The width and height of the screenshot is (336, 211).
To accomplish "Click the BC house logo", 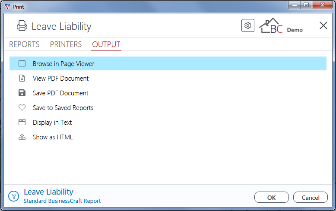I will pyautogui.click(x=271, y=26).
